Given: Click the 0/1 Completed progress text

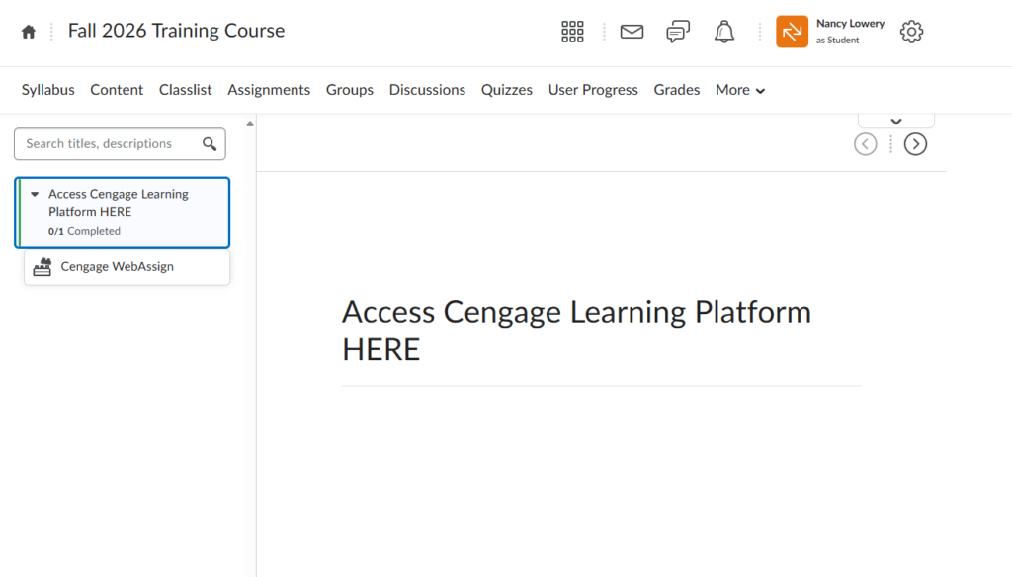Looking at the screenshot, I should tap(84, 231).
